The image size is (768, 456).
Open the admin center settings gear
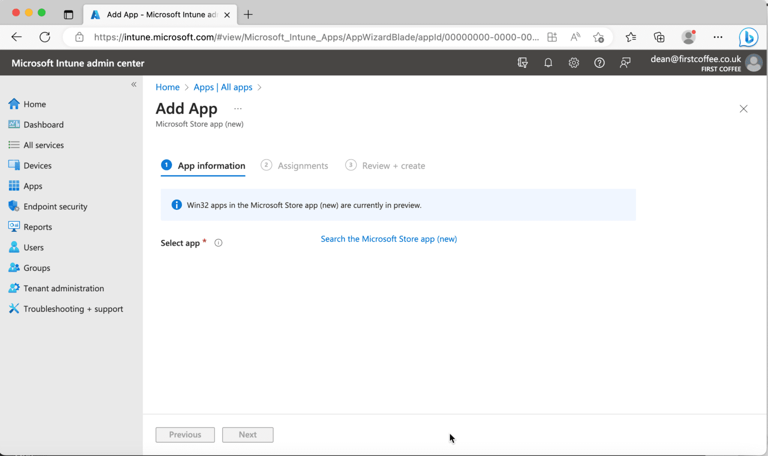(x=573, y=62)
